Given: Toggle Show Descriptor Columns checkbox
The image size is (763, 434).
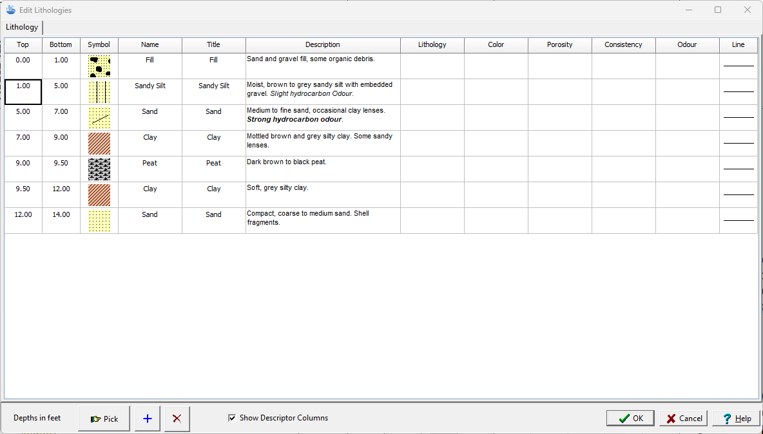Looking at the screenshot, I should click(232, 418).
